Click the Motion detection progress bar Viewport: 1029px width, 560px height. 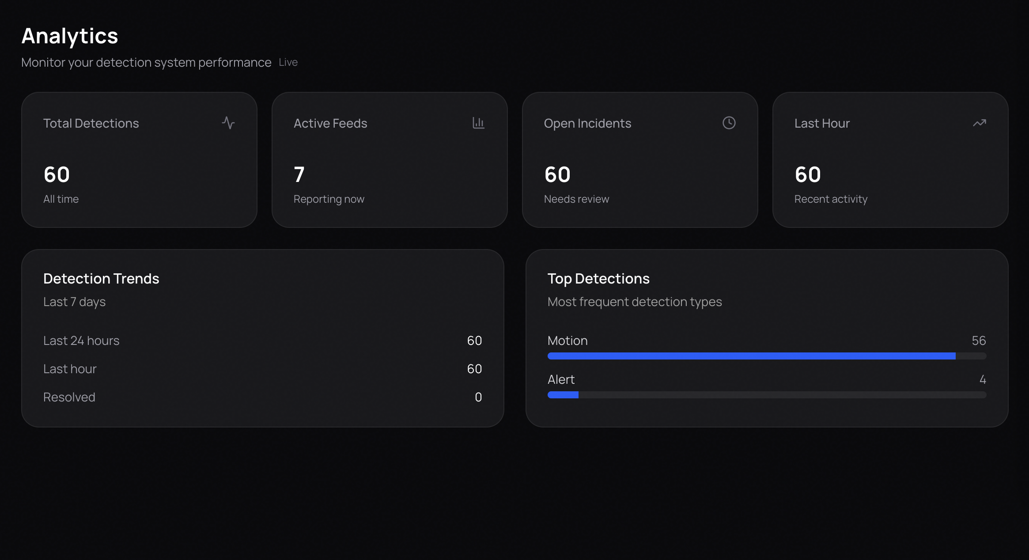click(x=766, y=356)
